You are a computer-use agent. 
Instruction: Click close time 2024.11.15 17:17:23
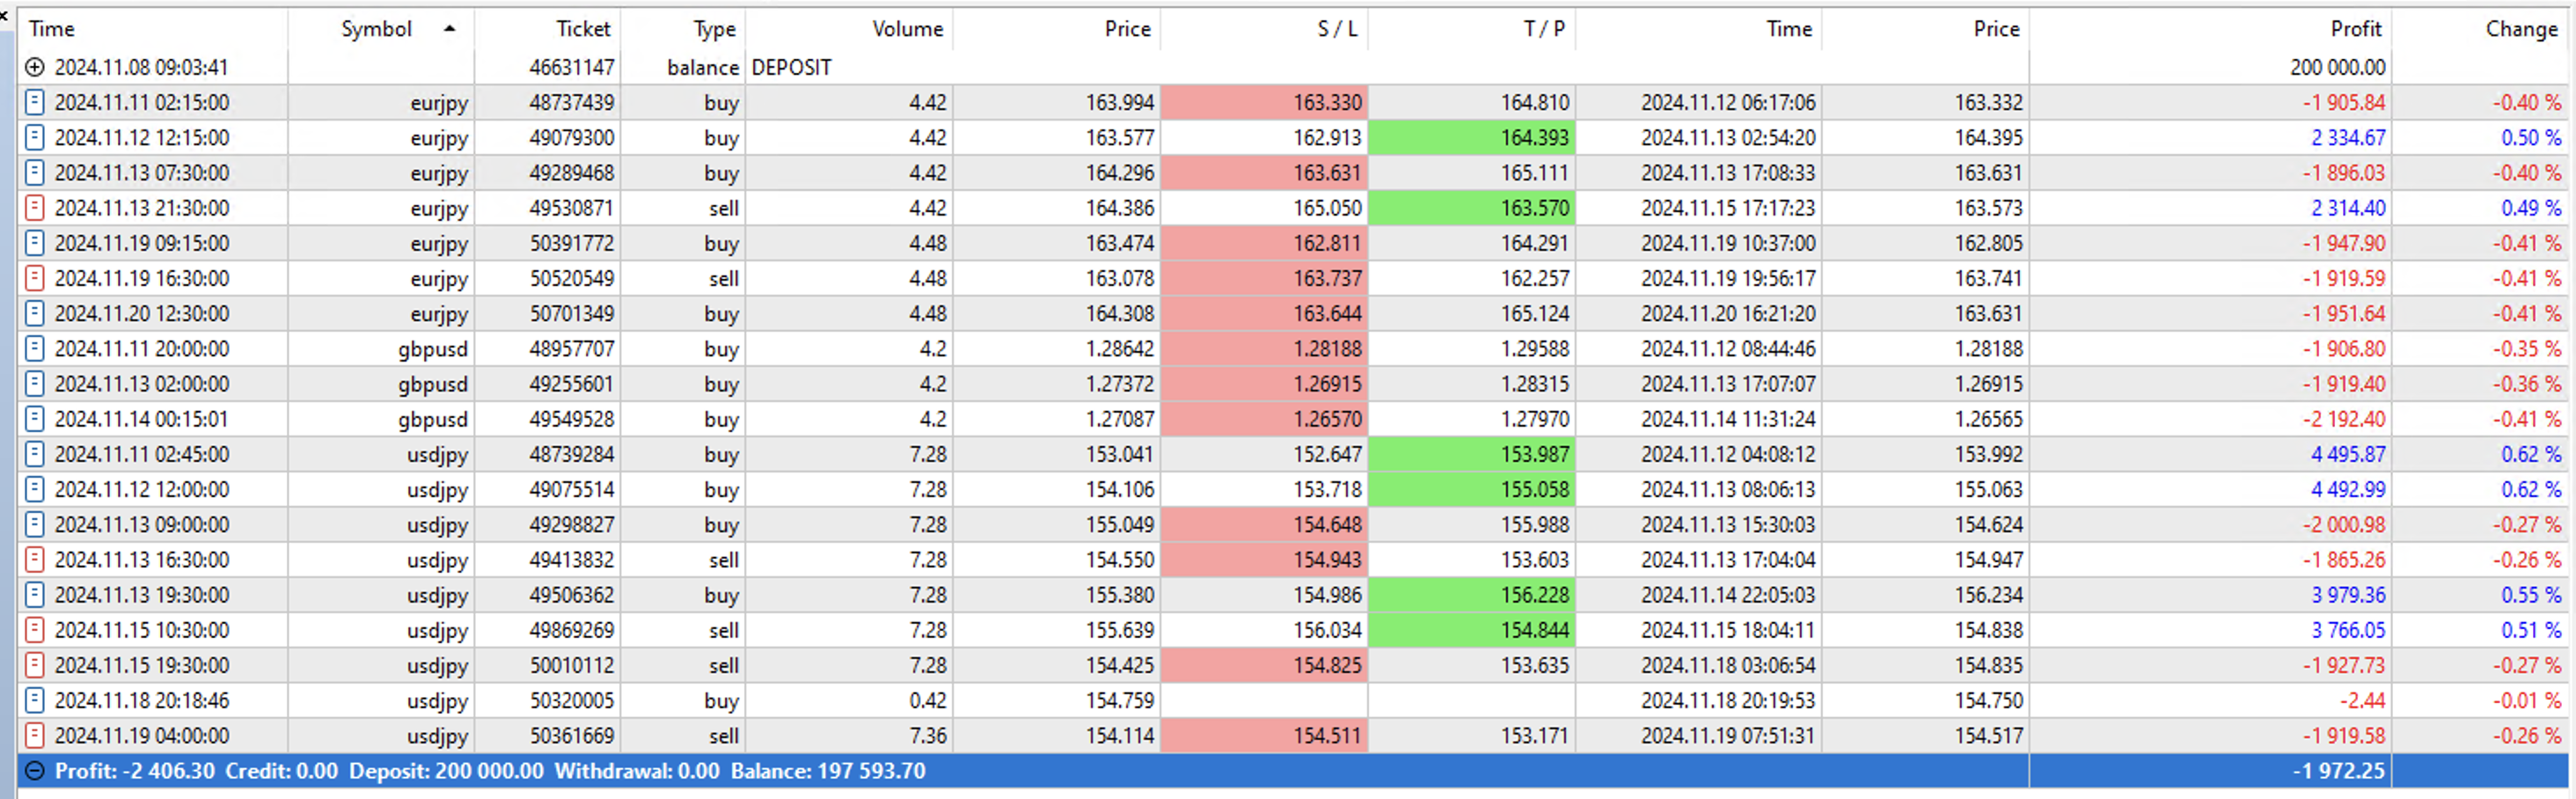pyautogui.click(x=1728, y=207)
